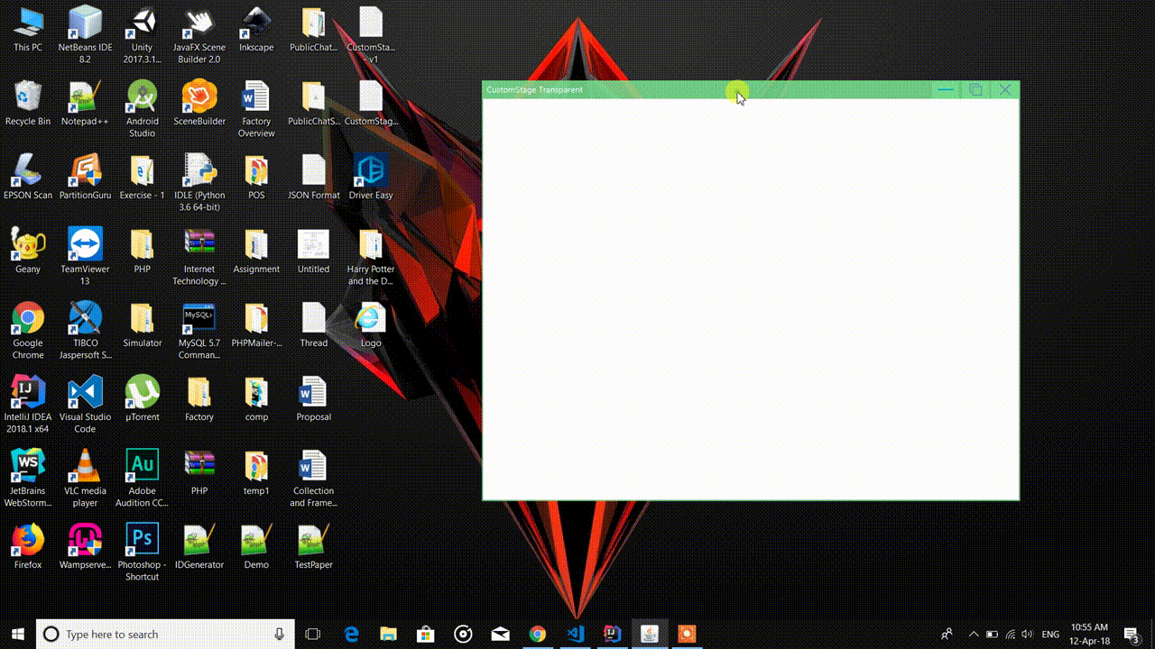Launch NetBeans IDE 8.2 from the desktop

coord(85,34)
